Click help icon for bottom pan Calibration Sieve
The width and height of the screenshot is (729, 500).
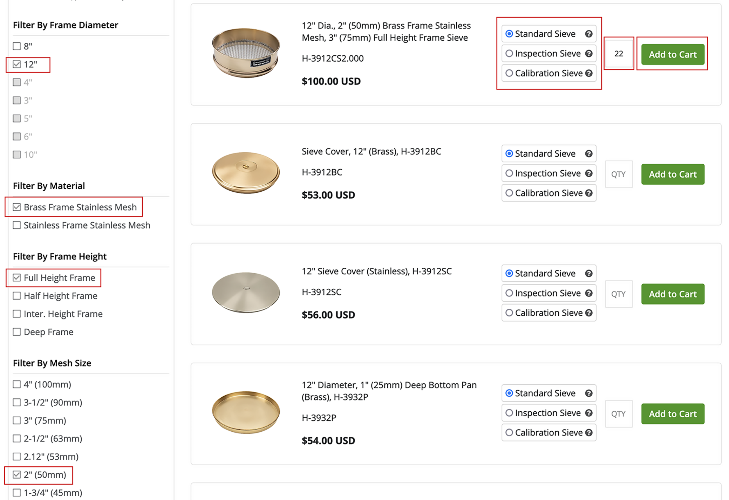coord(589,433)
